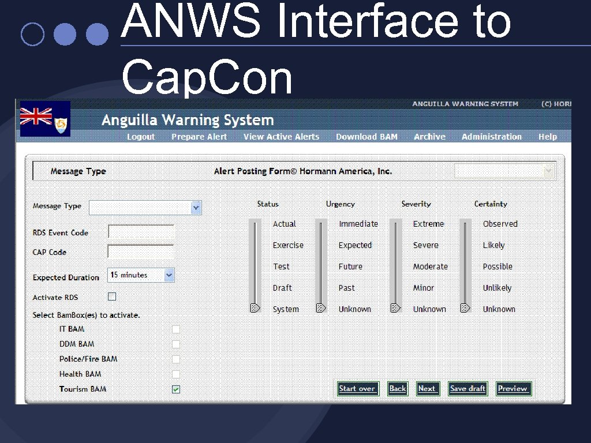Open Download BAM menu item
This screenshot has height=443, width=591.
(x=366, y=137)
